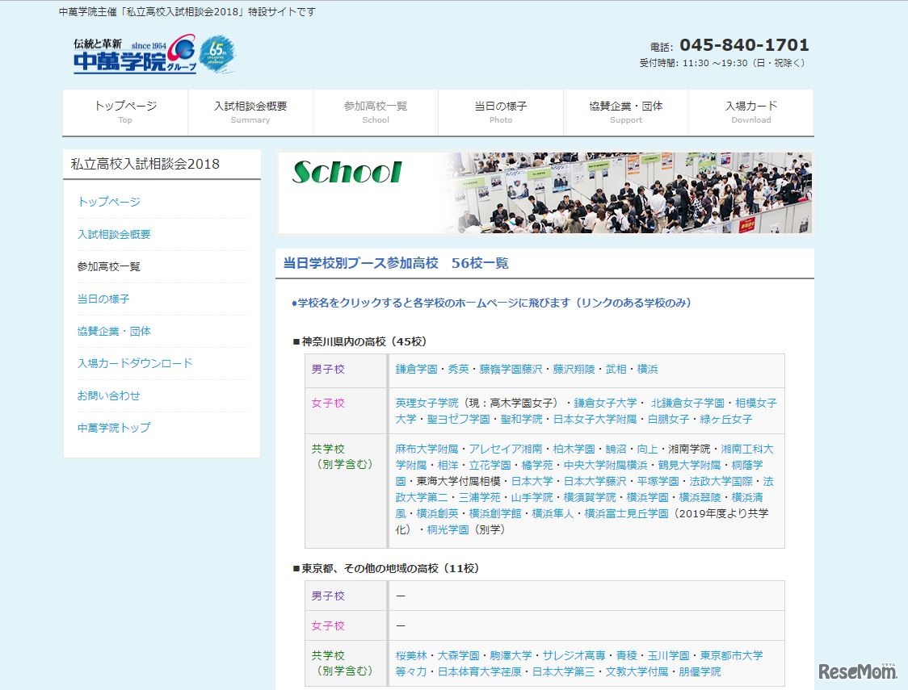Image resolution: width=908 pixels, height=690 pixels.
Task: Open 法政大学国際 school link
Action: [x=721, y=481]
